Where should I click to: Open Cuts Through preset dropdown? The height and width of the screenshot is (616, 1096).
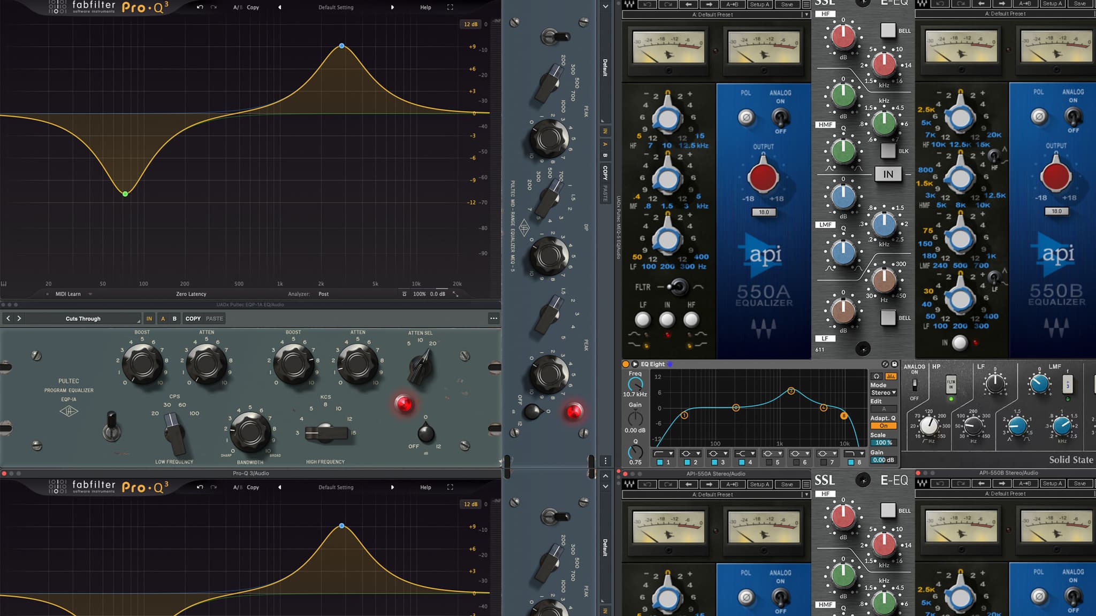[83, 319]
